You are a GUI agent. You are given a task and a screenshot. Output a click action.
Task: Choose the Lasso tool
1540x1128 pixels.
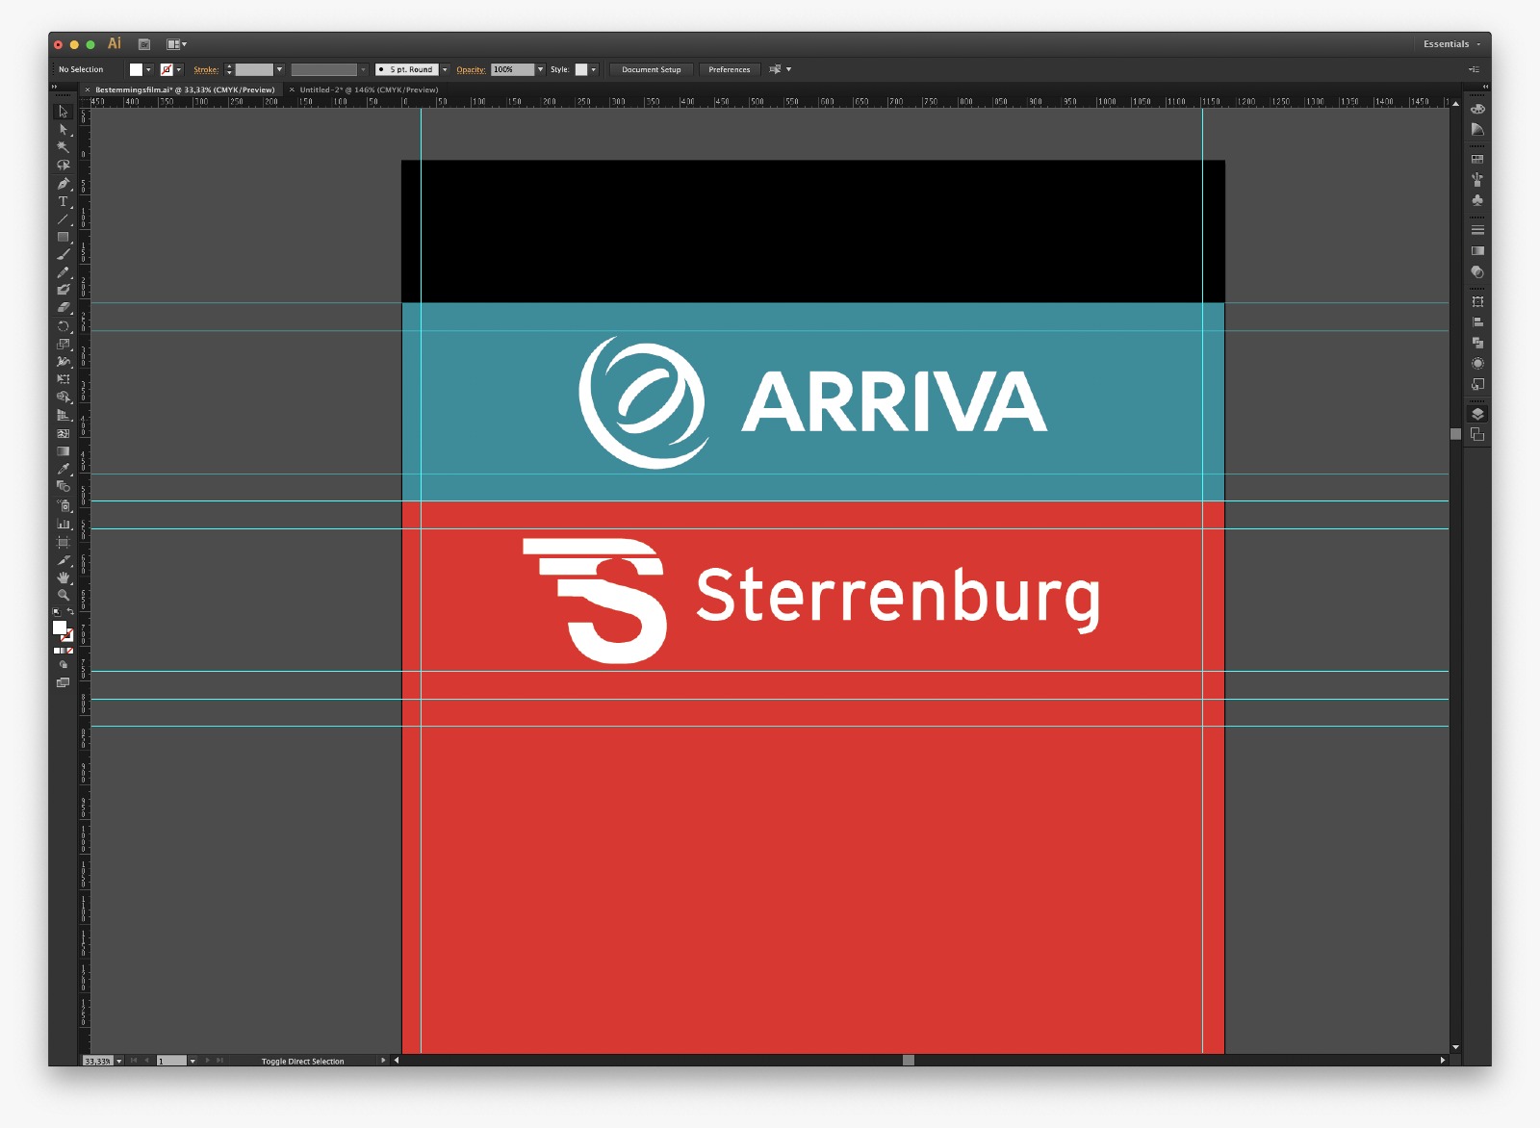64,166
